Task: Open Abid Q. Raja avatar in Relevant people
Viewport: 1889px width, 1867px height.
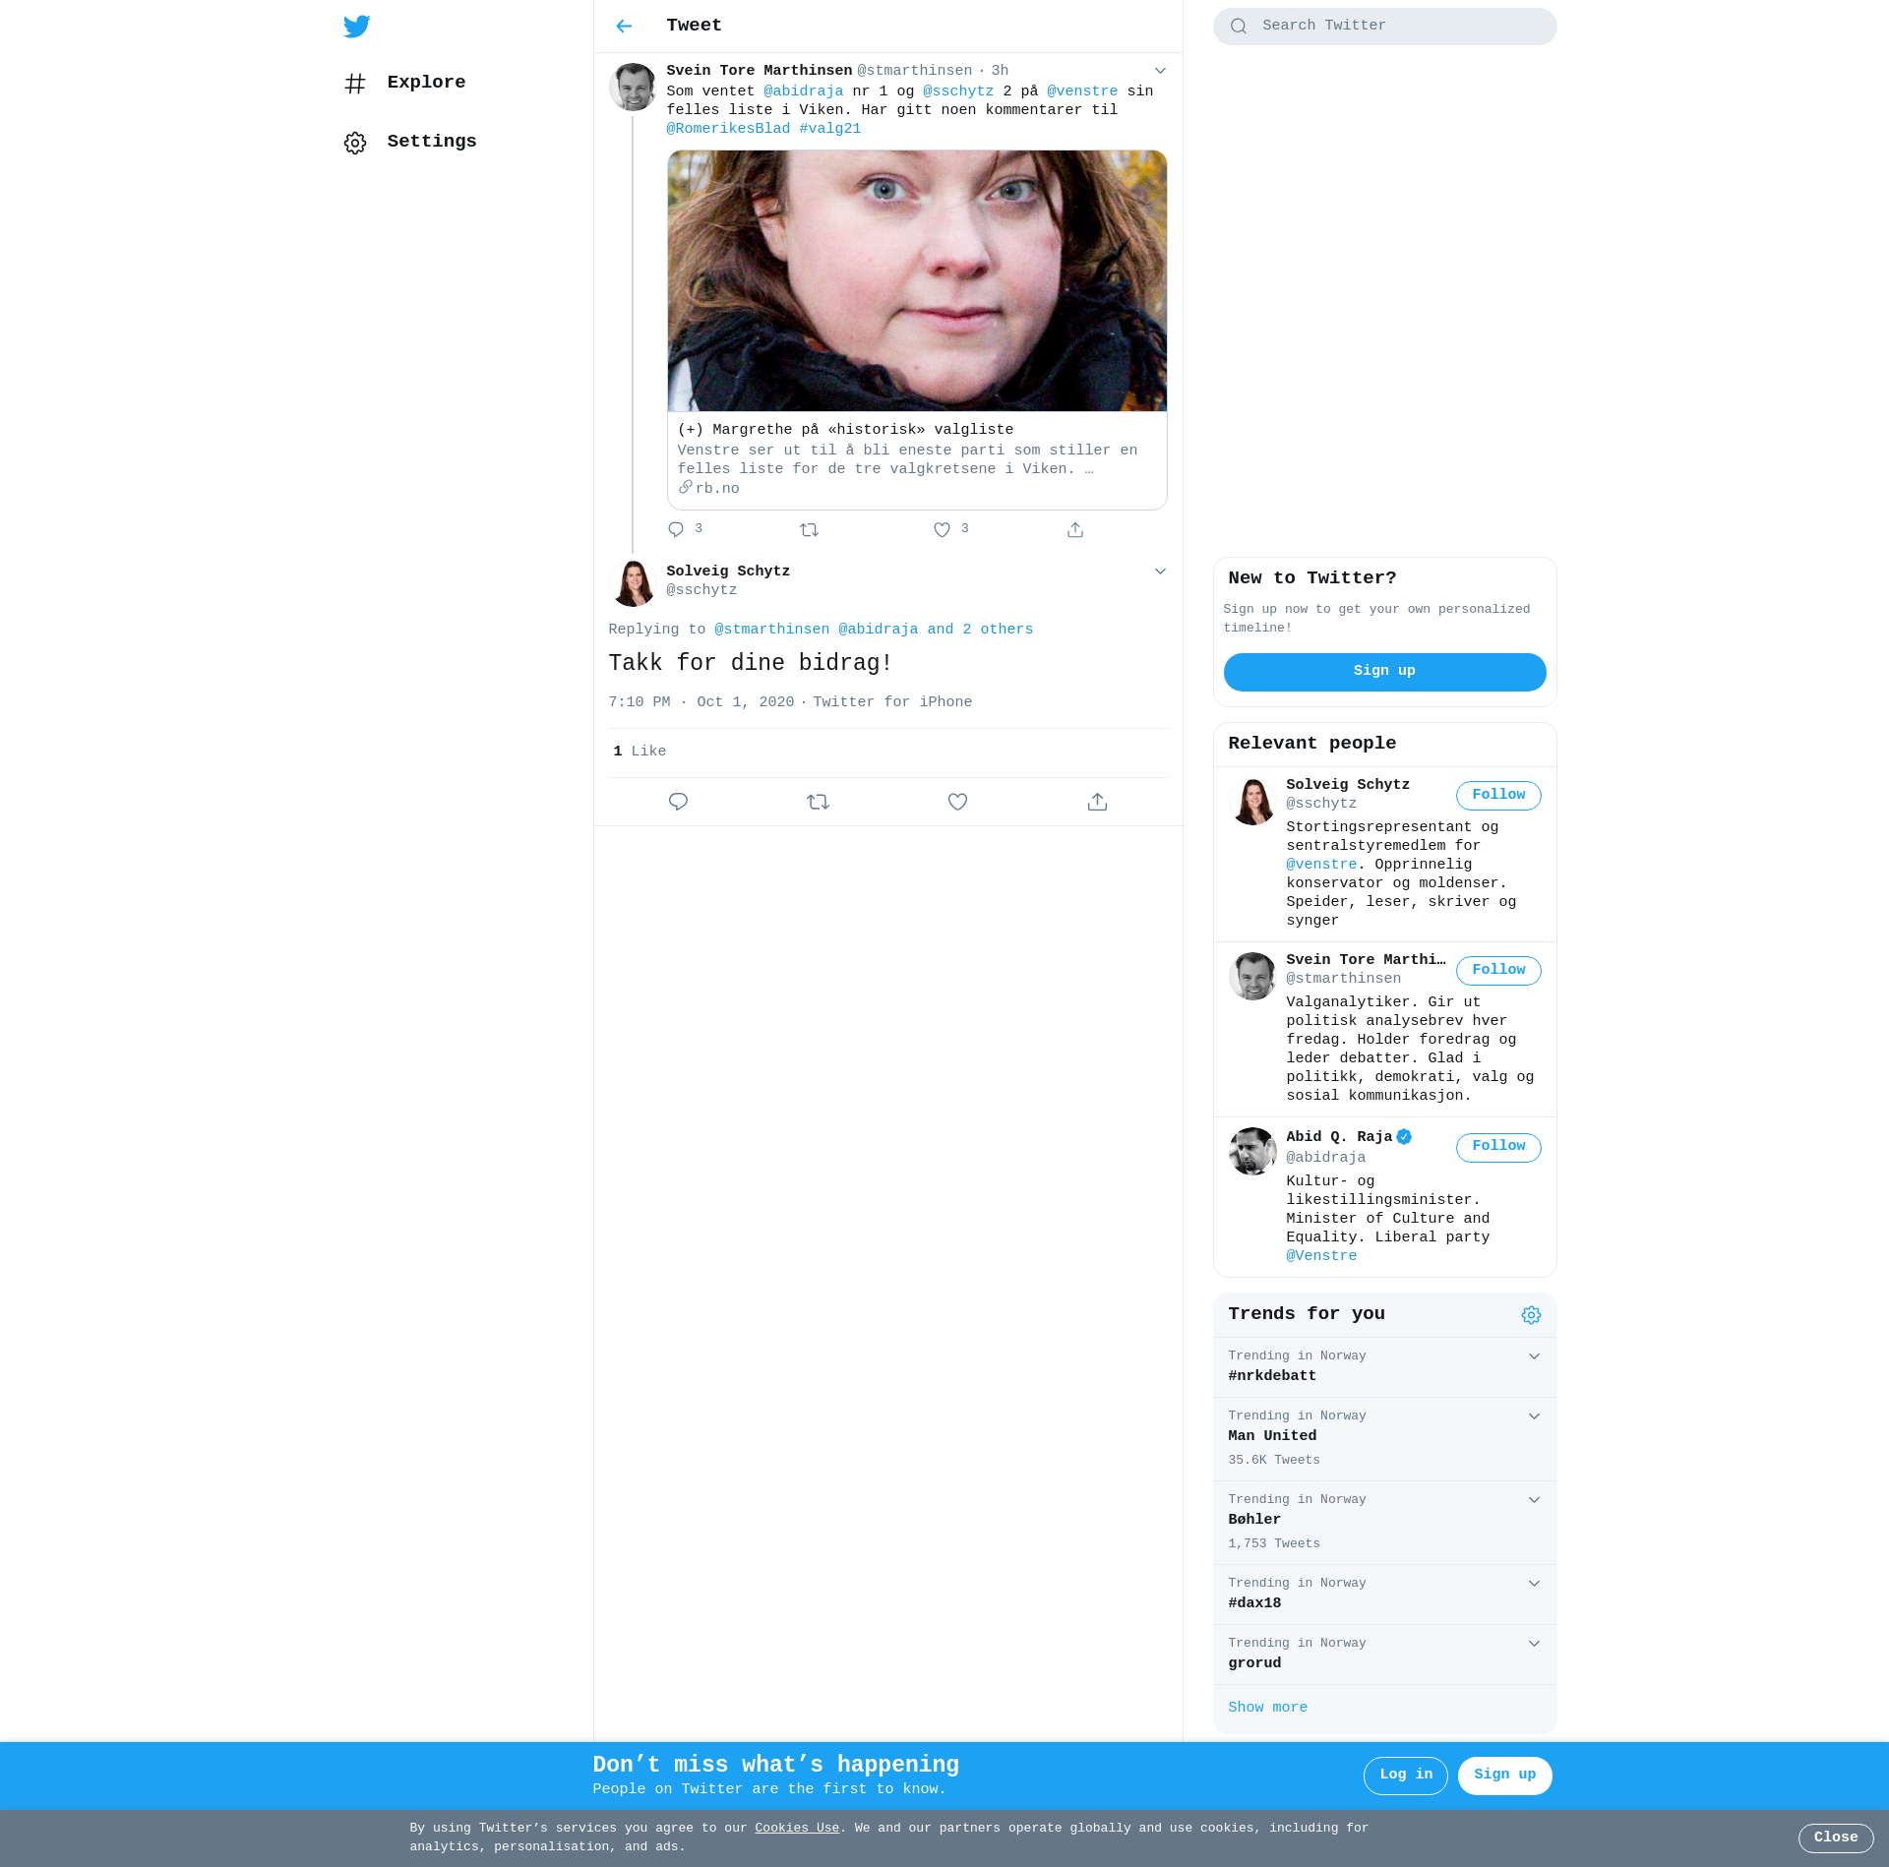Action: (1252, 1152)
